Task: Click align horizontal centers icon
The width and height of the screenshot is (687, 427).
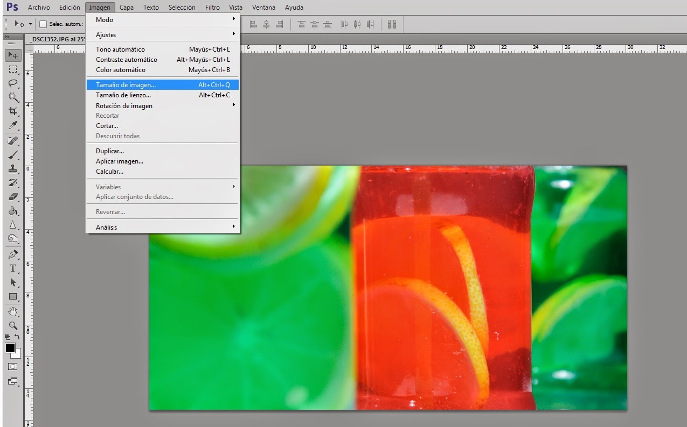Action: pos(266,24)
